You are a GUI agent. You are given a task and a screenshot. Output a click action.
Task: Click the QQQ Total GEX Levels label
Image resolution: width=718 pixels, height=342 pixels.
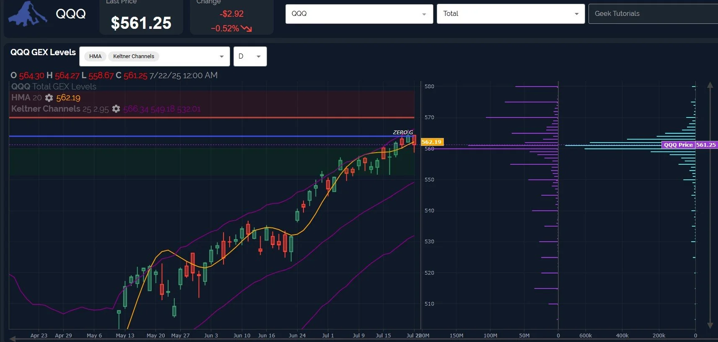pyautogui.click(x=54, y=87)
